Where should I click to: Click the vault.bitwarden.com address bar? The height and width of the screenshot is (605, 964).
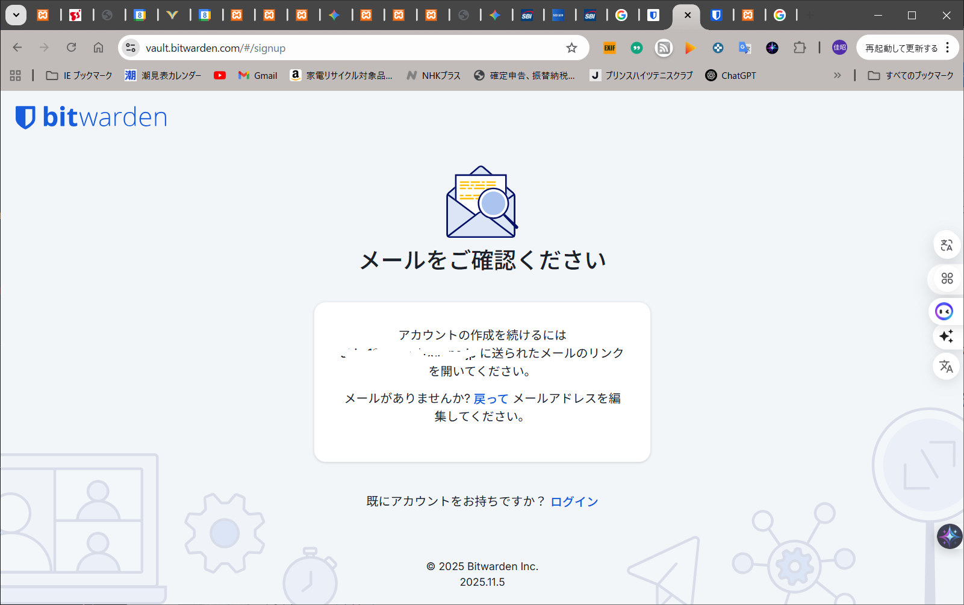pos(349,48)
